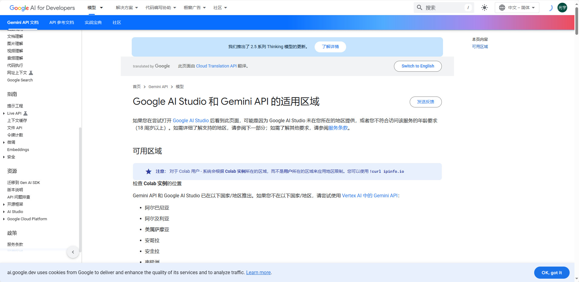This screenshot has width=579, height=282.
Task: Open the user avatar account menu
Action: 562,8
